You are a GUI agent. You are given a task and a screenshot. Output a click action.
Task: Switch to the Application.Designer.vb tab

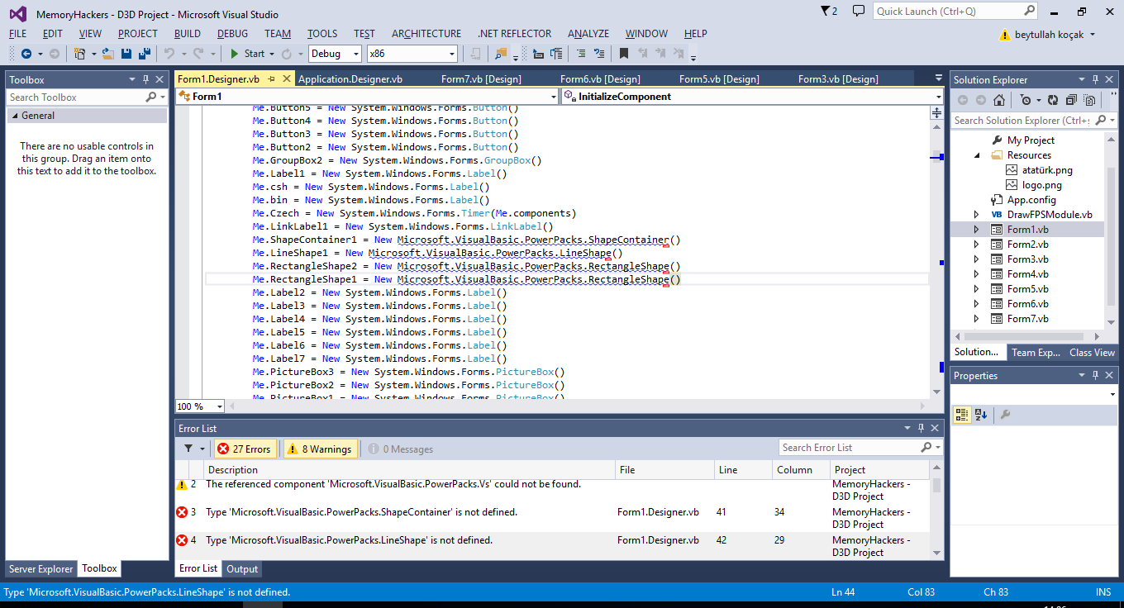[350, 79]
